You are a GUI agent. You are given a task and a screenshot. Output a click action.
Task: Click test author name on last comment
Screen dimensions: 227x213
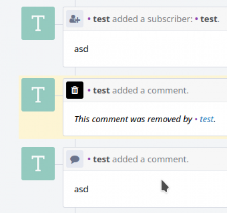pos(101,159)
